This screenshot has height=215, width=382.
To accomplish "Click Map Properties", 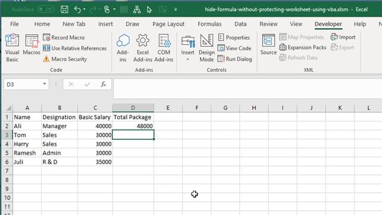I will tap(301, 37).
